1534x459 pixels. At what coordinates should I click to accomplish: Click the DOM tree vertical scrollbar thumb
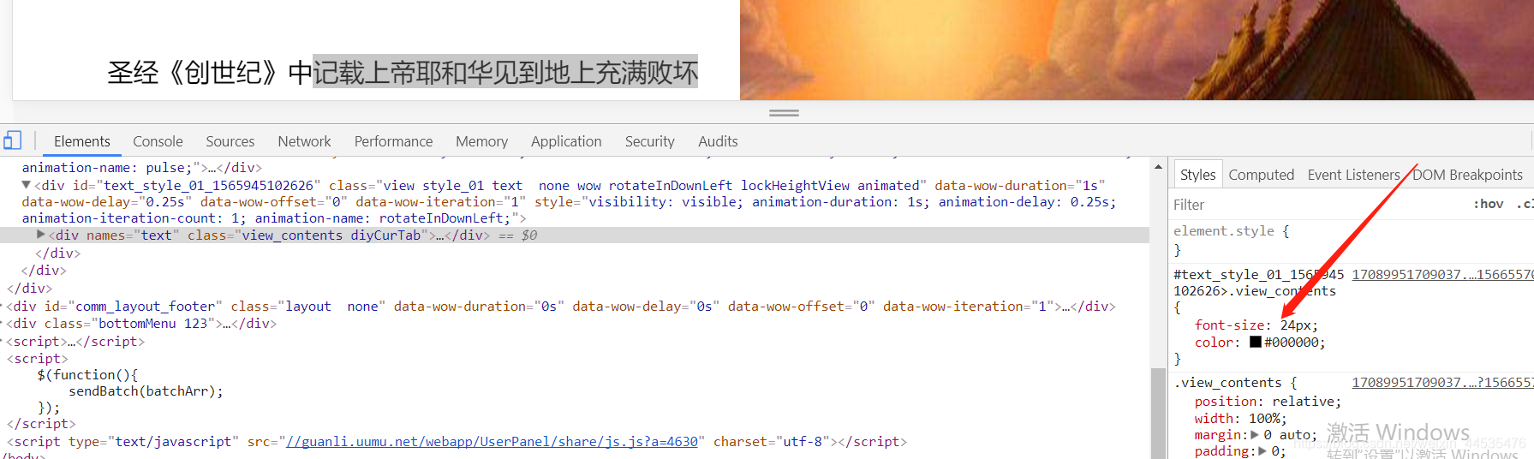[x=1158, y=413]
